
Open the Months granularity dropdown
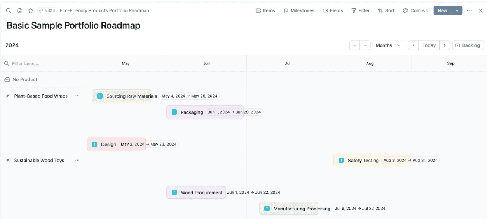(389, 45)
